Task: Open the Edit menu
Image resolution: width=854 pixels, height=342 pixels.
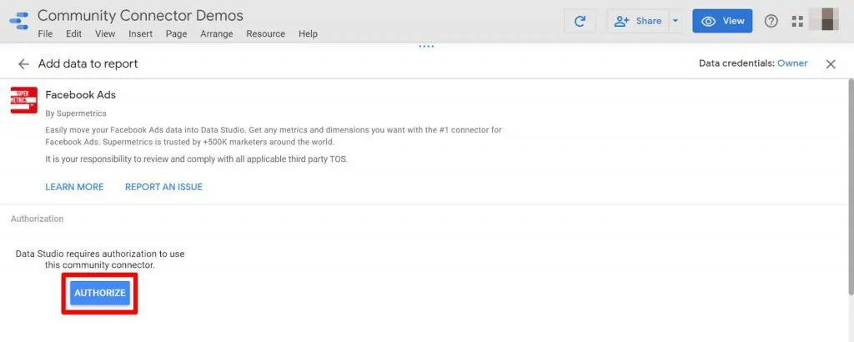Action: coord(74,34)
